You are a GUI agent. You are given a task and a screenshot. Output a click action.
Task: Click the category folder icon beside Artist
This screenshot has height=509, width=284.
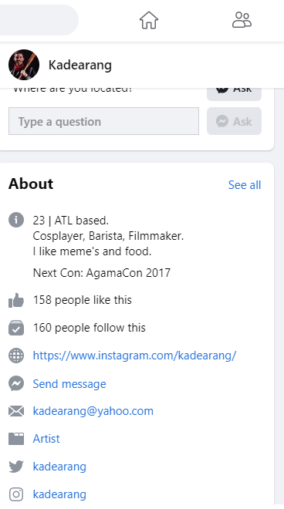[x=16, y=439]
